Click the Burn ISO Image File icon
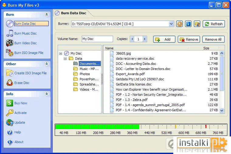This screenshot has height=154, width=231. (10, 53)
